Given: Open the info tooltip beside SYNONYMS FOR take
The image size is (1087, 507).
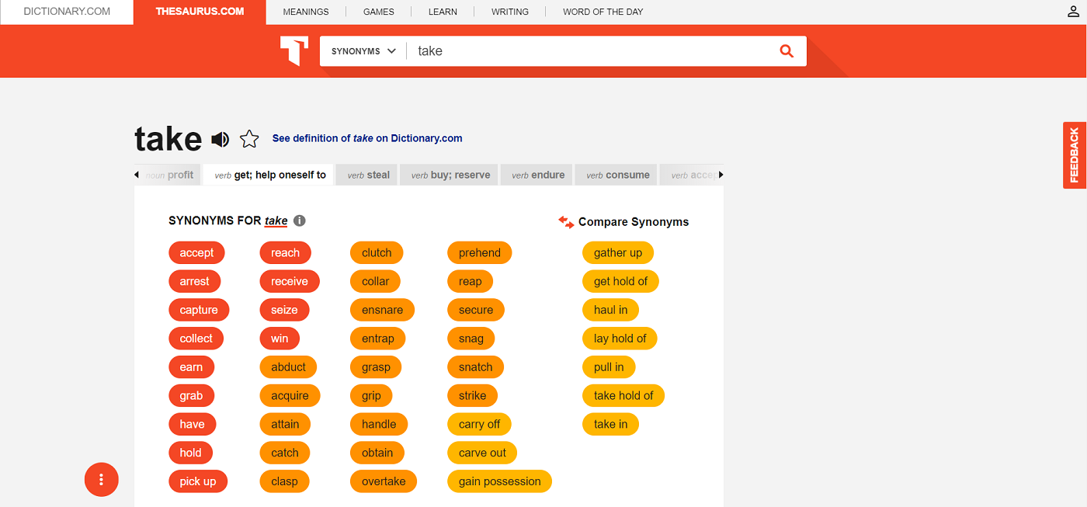Looking at the screenshot, I should [300, 221].
